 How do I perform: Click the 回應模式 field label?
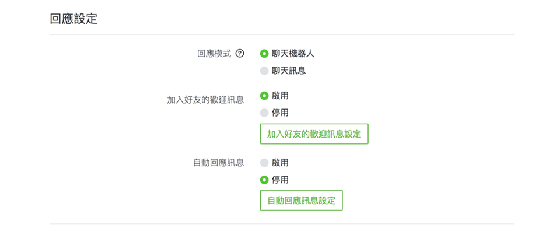[x=214, y=54]
